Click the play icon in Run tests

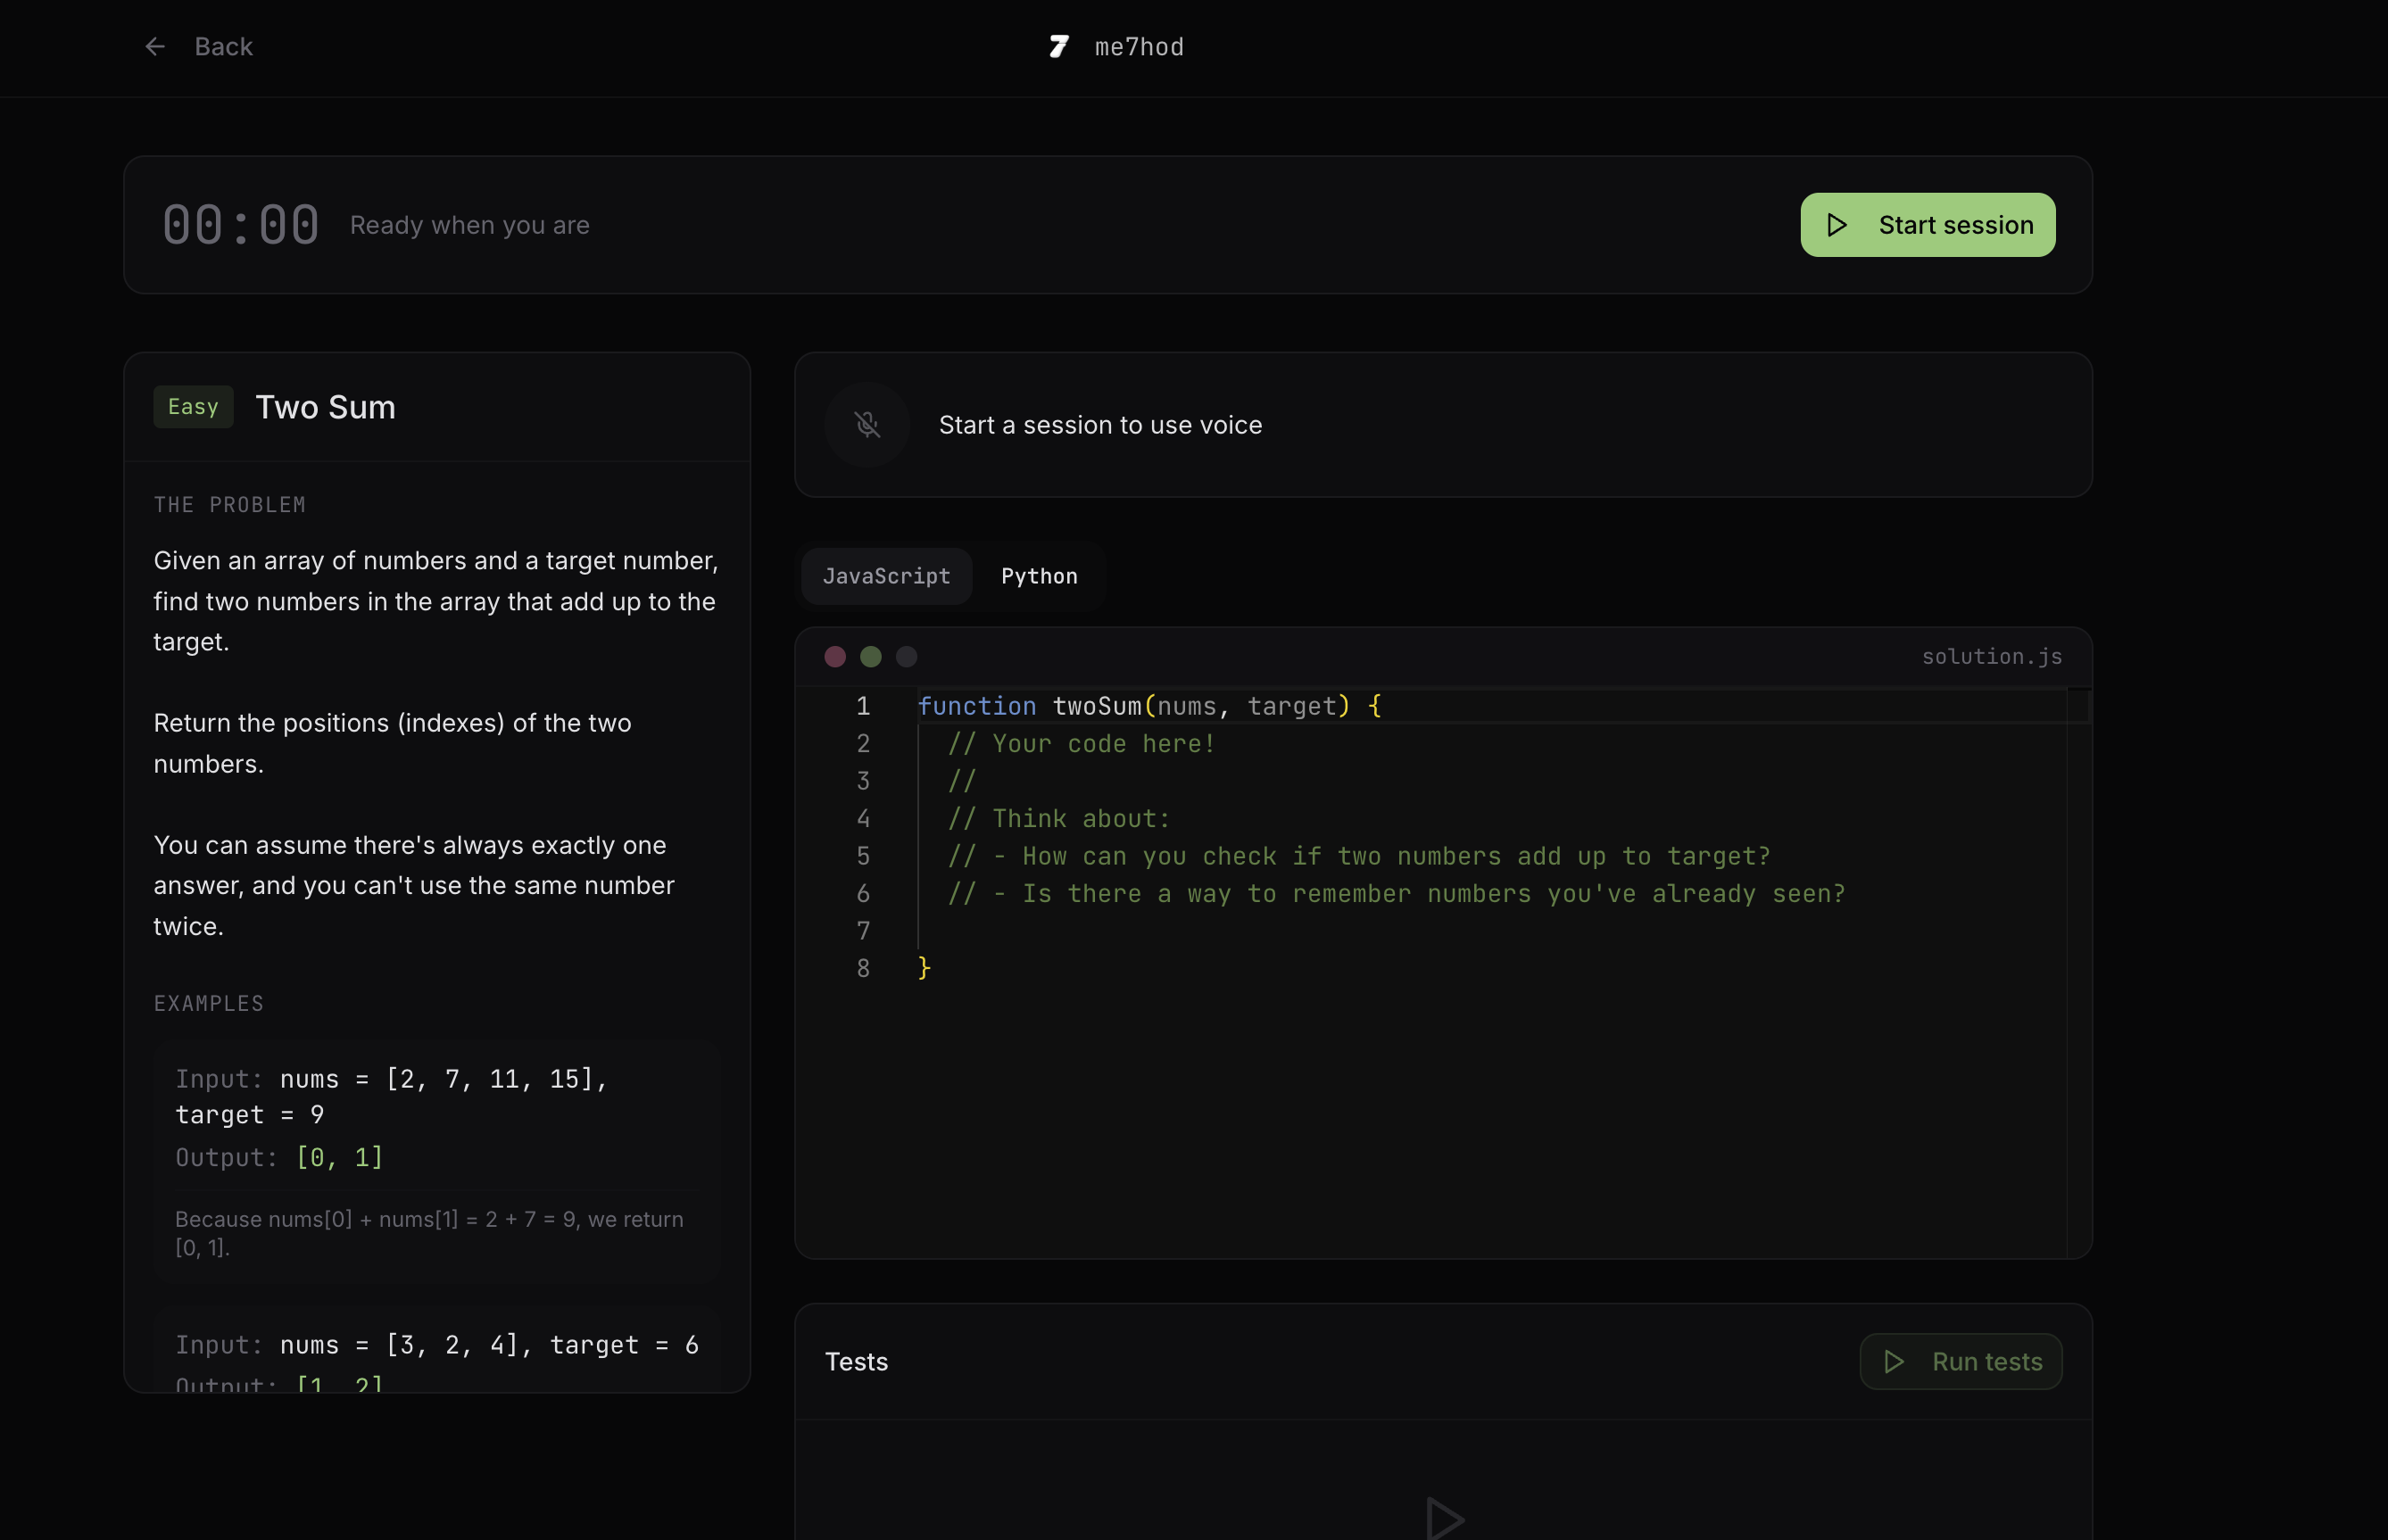coord(1894,1362)
